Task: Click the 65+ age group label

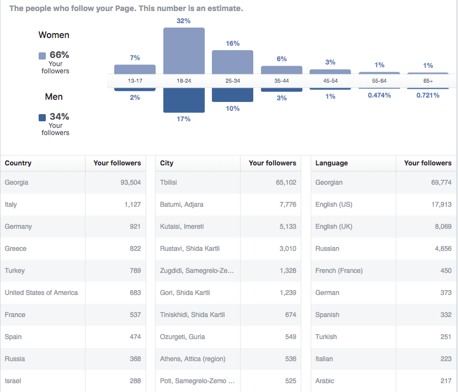Action: click(x=428, y=81)
